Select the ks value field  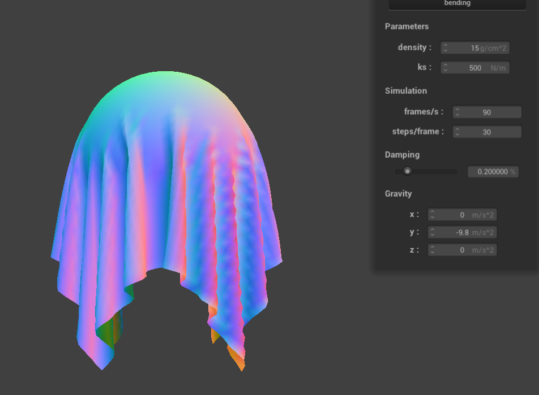click(474, 68)
